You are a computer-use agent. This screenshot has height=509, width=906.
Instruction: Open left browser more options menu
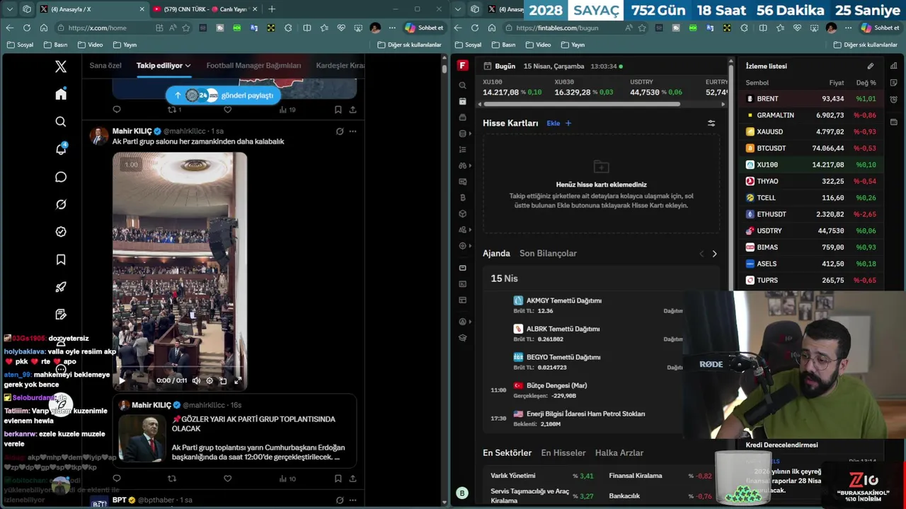[x=392, y=28]
